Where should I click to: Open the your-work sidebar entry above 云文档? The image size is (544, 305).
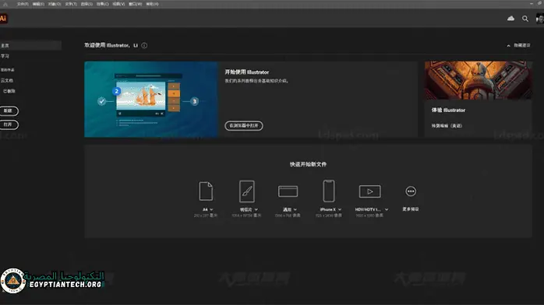[7, 70]
